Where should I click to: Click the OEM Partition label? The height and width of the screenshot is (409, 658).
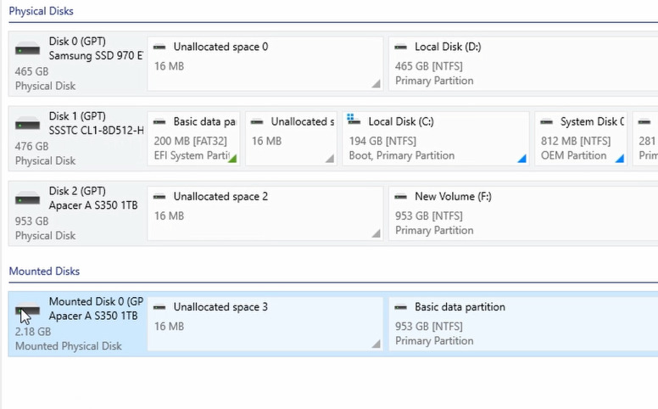573,156
